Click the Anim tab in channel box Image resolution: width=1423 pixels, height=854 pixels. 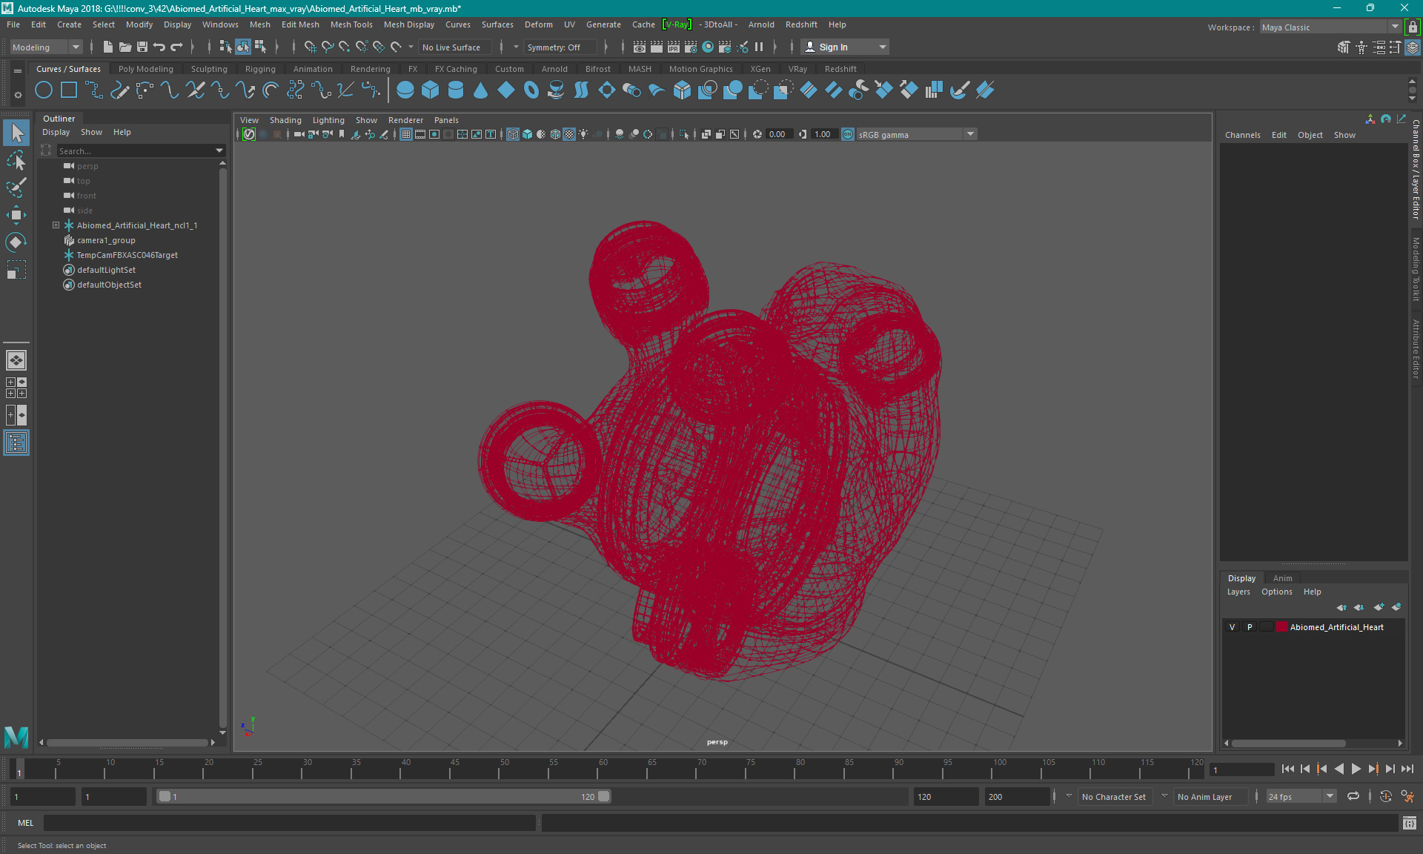click(1281, 577)
